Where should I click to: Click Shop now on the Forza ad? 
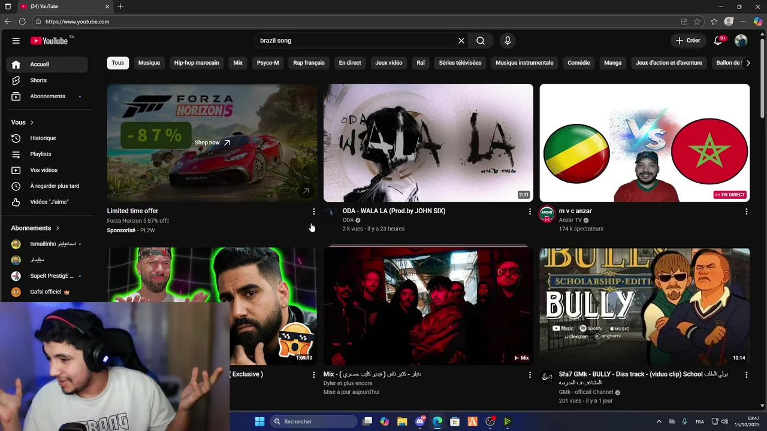(x=212, y=142)
